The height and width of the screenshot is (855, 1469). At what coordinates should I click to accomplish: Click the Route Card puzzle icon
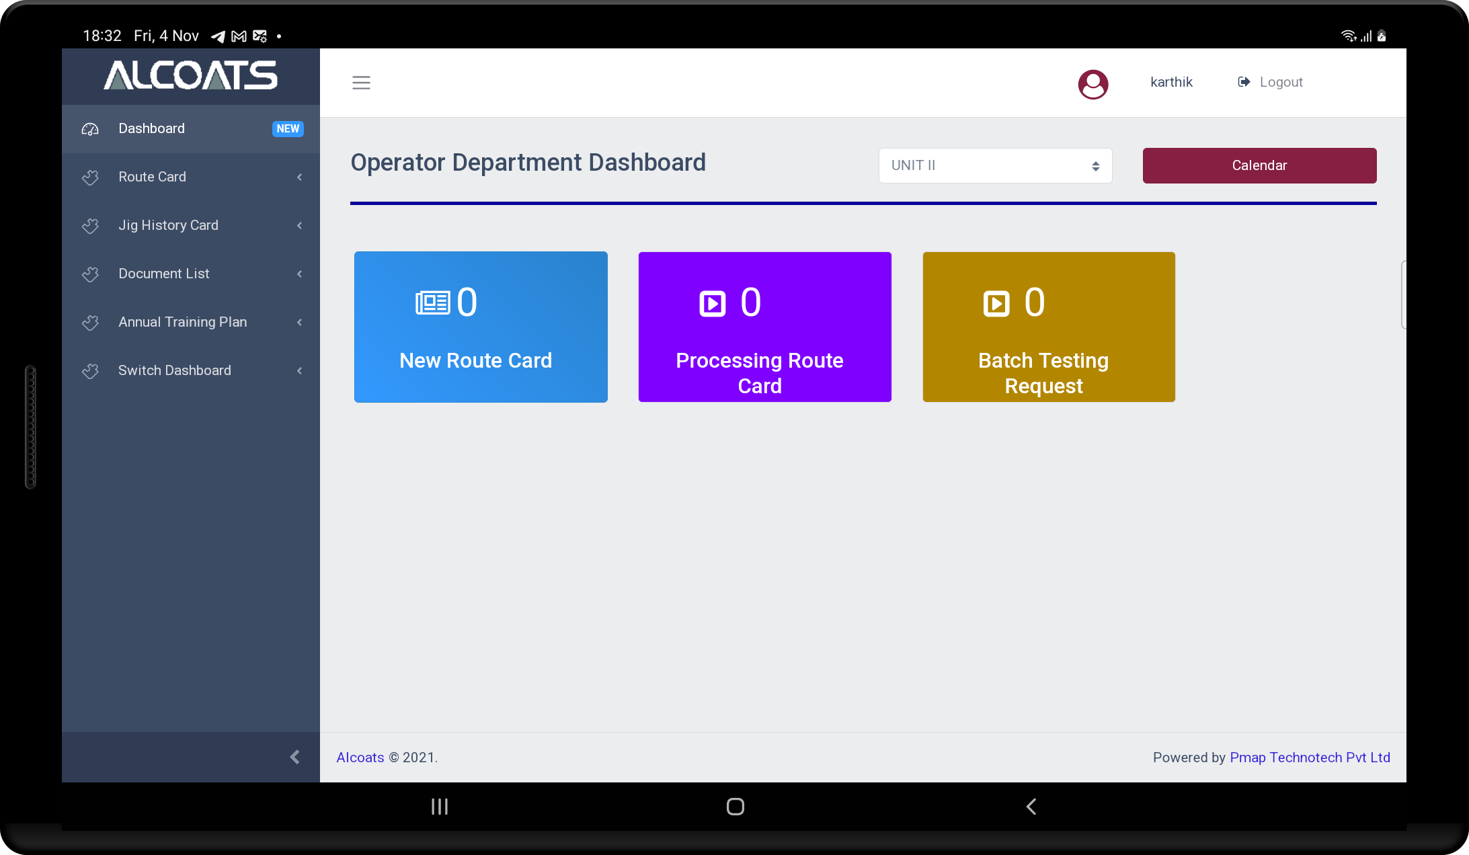pos(90,177)
